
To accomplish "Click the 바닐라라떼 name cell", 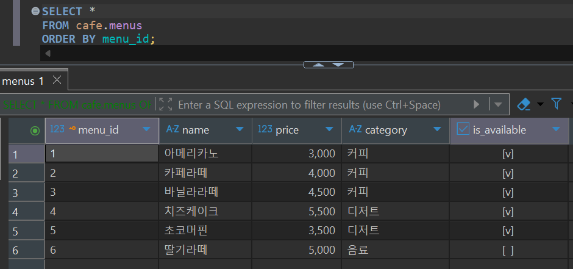I will tap(205, 192).
